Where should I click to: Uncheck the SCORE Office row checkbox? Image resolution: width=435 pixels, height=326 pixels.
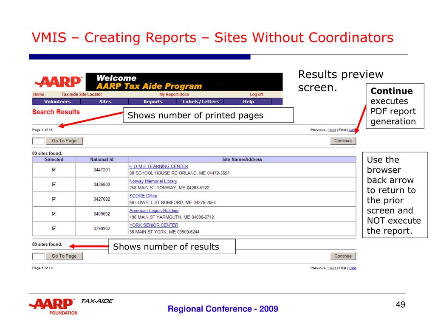pos(54,199)
